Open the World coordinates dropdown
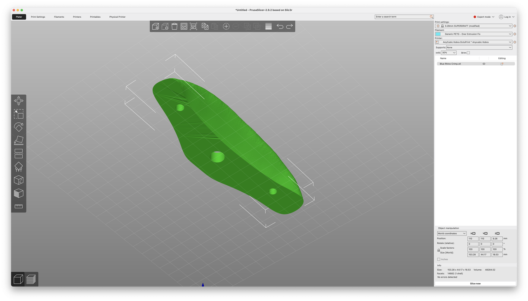This screenshot has height=301, width=528. pos(452,233)
